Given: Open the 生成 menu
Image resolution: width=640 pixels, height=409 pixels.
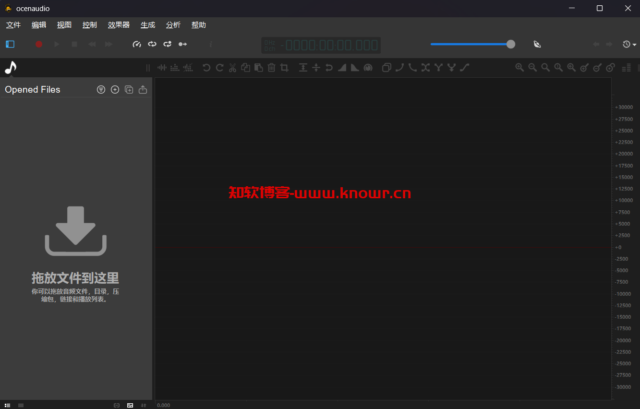Looking at the screenshot, I should [148, 25].
